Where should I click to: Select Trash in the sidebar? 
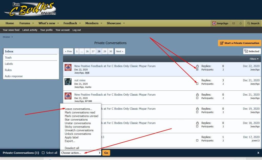(x=8, y=58)
